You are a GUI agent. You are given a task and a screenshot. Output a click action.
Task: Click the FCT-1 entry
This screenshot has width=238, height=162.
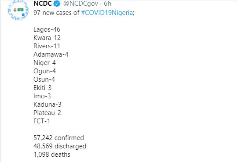42,121
